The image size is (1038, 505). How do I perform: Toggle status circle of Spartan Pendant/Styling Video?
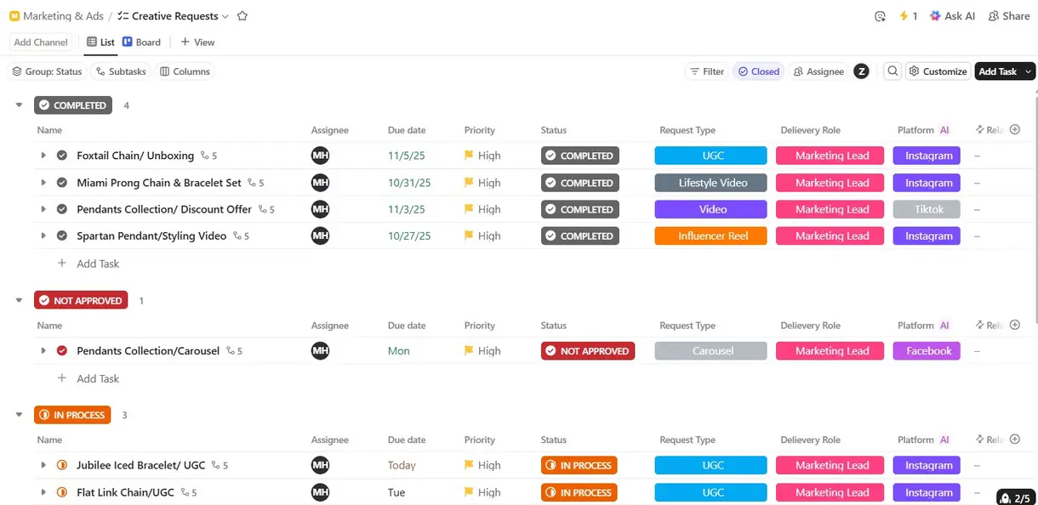click(62, 235)
